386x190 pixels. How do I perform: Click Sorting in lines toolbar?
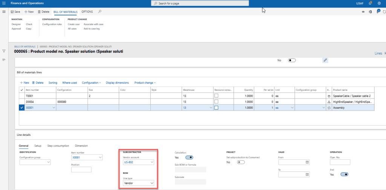53,83
